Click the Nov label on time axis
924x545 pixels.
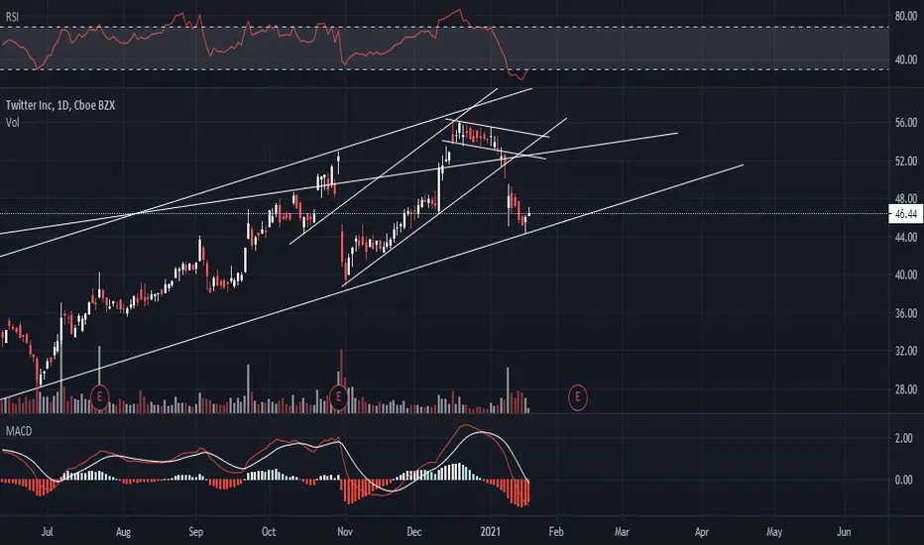tap(345, 532)
